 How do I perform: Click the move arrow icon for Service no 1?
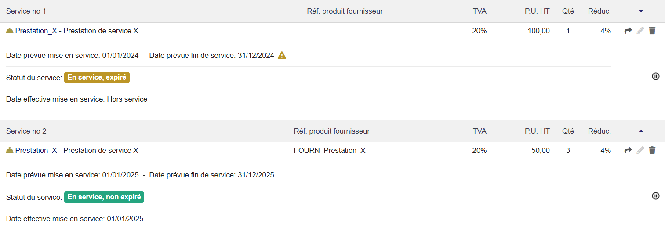click(x=628, y=31)
